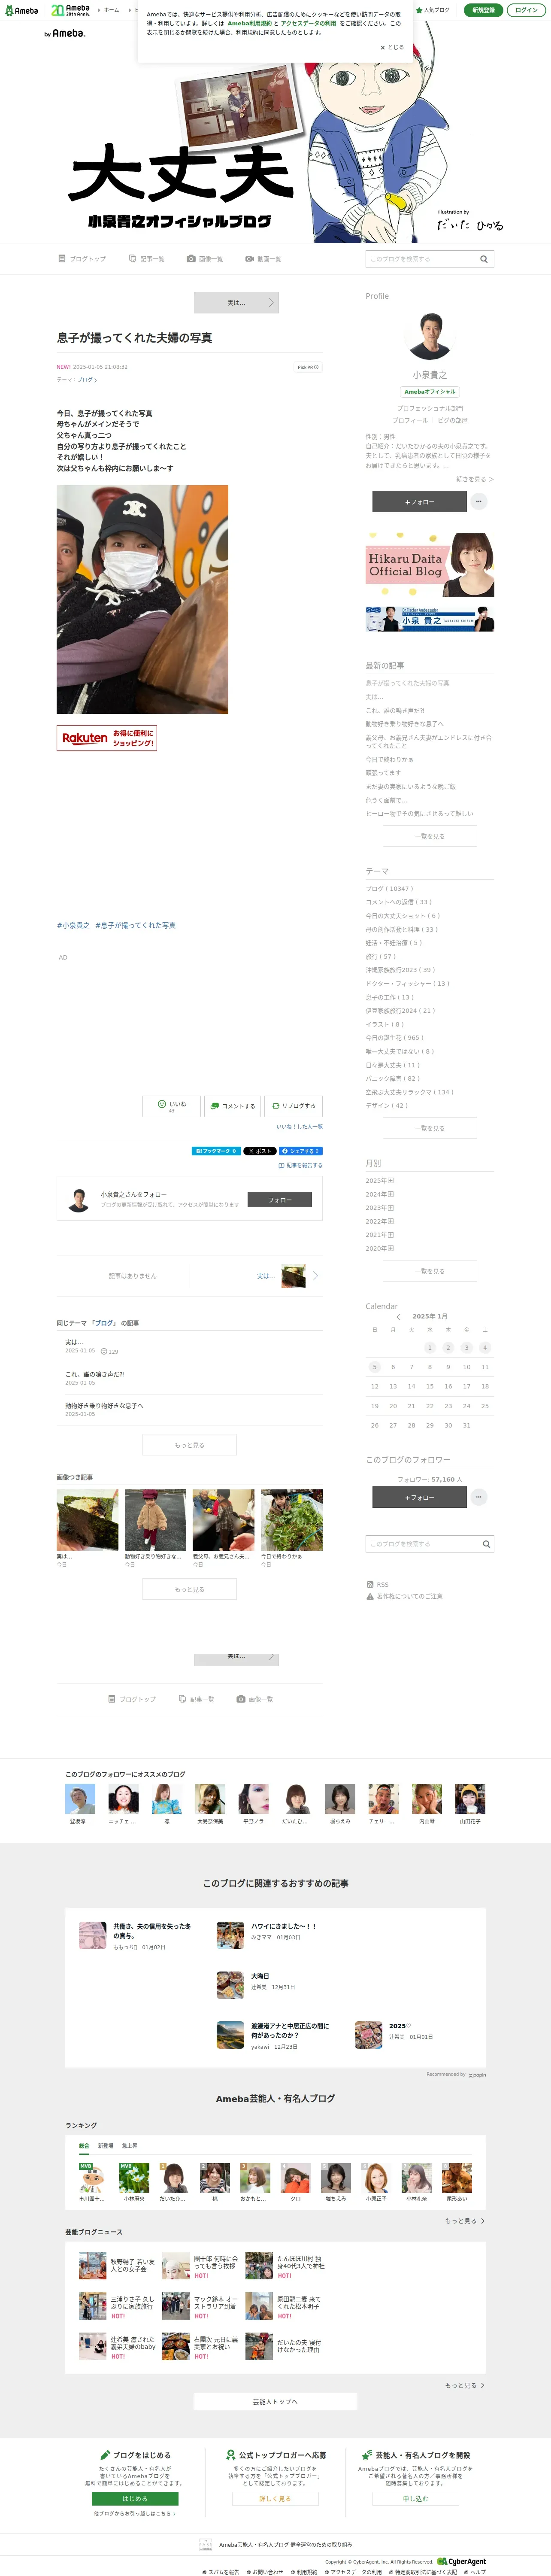Image resolution: width=551 pixels, height=2576 pixels.
Task: Click the Pick PR info label
Action: pyautogui.click(x=308, y=367)
